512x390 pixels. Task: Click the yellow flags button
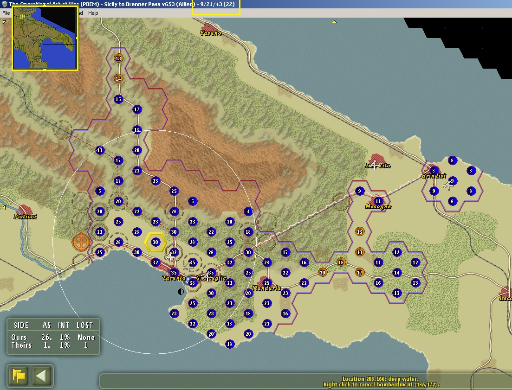tap(19, 376)
